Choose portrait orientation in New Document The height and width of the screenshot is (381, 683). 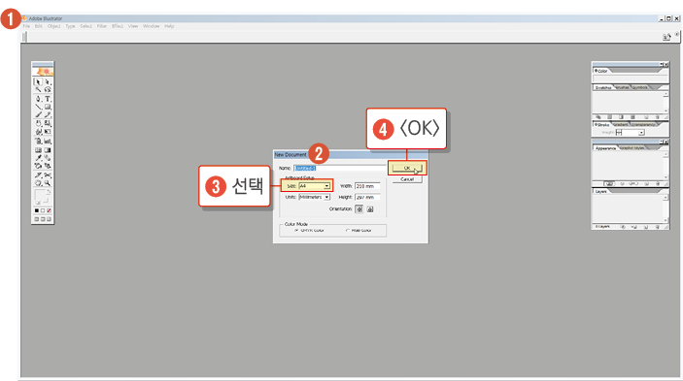(x=359, y=209)
